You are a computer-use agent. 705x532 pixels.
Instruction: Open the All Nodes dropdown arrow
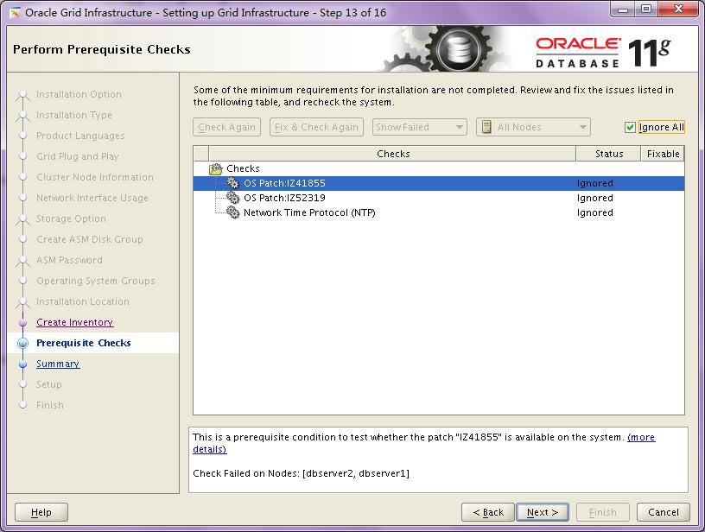[582, 127]
